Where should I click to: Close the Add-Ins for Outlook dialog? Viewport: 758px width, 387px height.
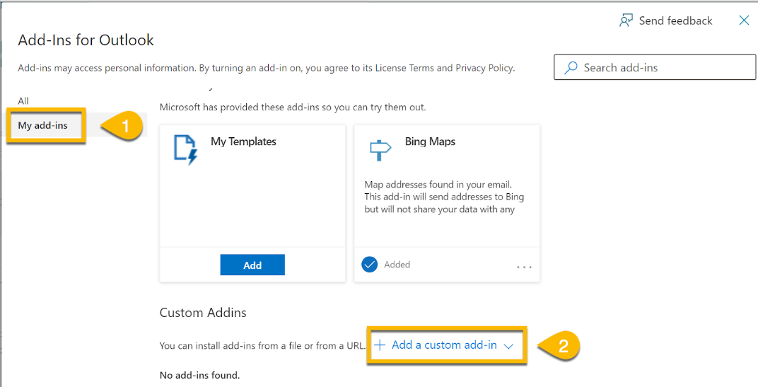[x=744, y=21]
